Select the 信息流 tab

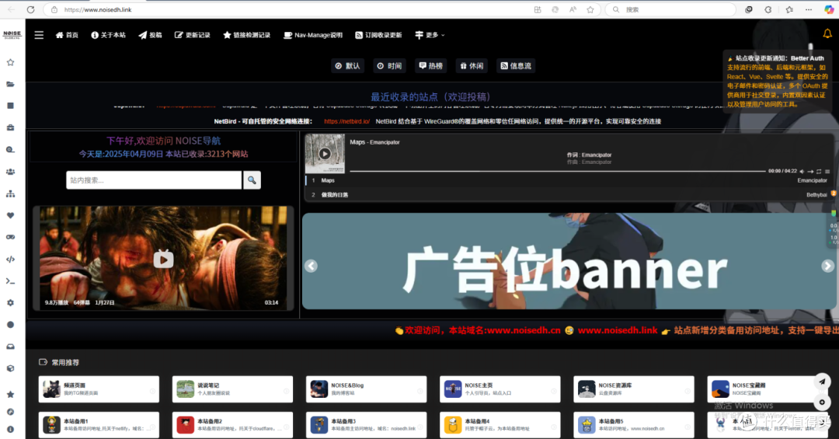(516, 66)
